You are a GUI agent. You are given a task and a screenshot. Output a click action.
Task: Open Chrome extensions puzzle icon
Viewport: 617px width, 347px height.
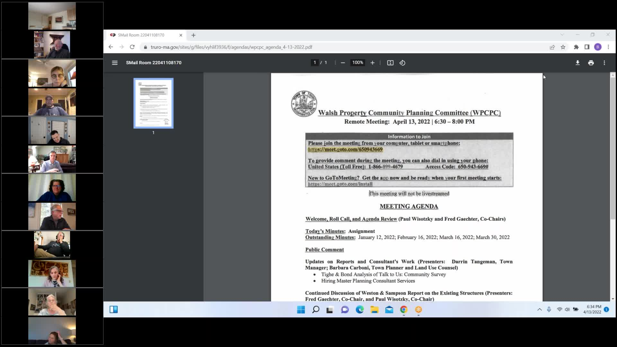[x=576, y=47]
